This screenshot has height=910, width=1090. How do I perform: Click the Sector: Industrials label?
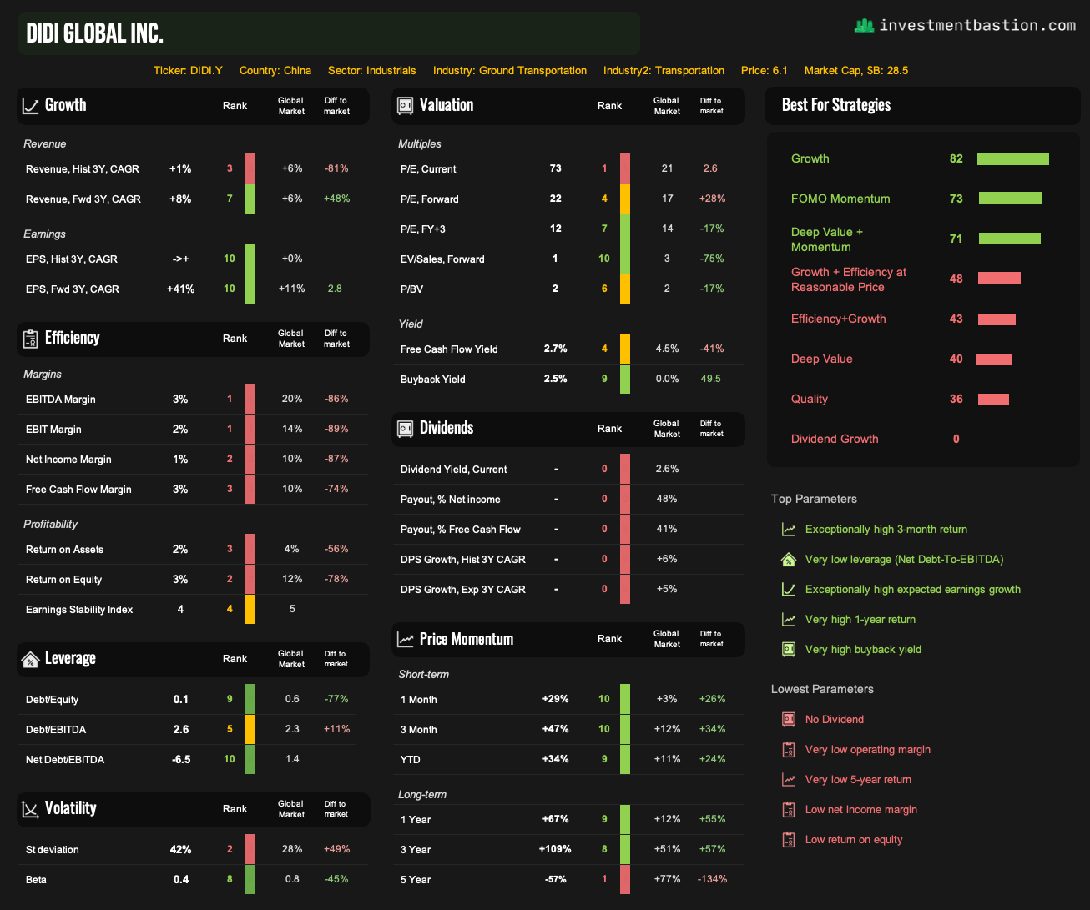tap(372, 71)
